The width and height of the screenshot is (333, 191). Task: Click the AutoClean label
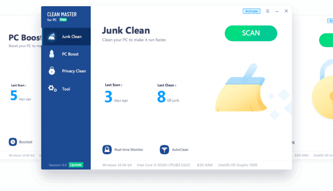pyautogui.click(x=180, y=150)
